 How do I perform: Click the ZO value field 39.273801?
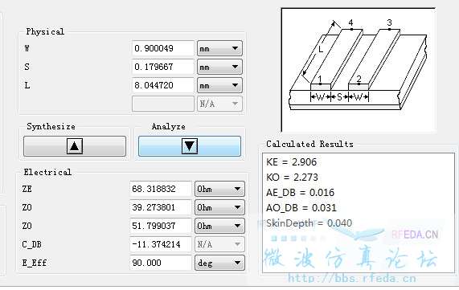click(x=161, y=207)
